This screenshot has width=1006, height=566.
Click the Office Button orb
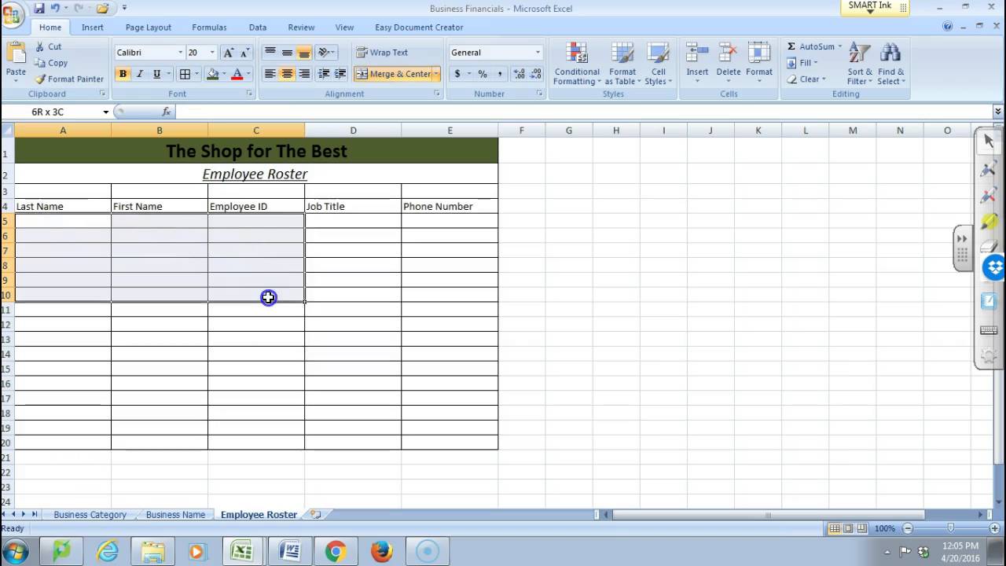point(13,14)
